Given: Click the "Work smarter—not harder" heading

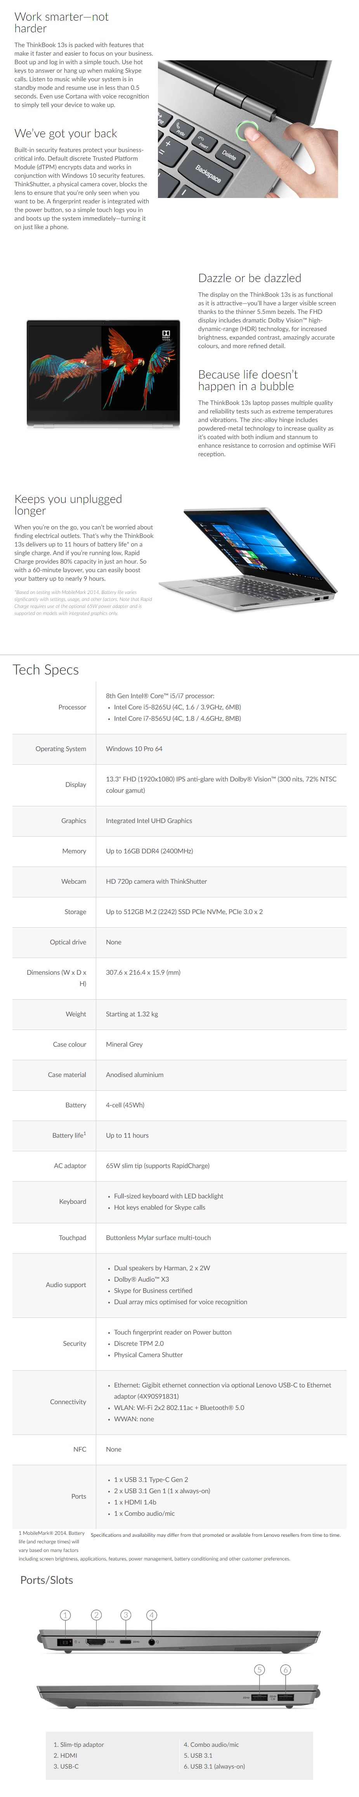Looking at the screenshot, I should point(61,22).
